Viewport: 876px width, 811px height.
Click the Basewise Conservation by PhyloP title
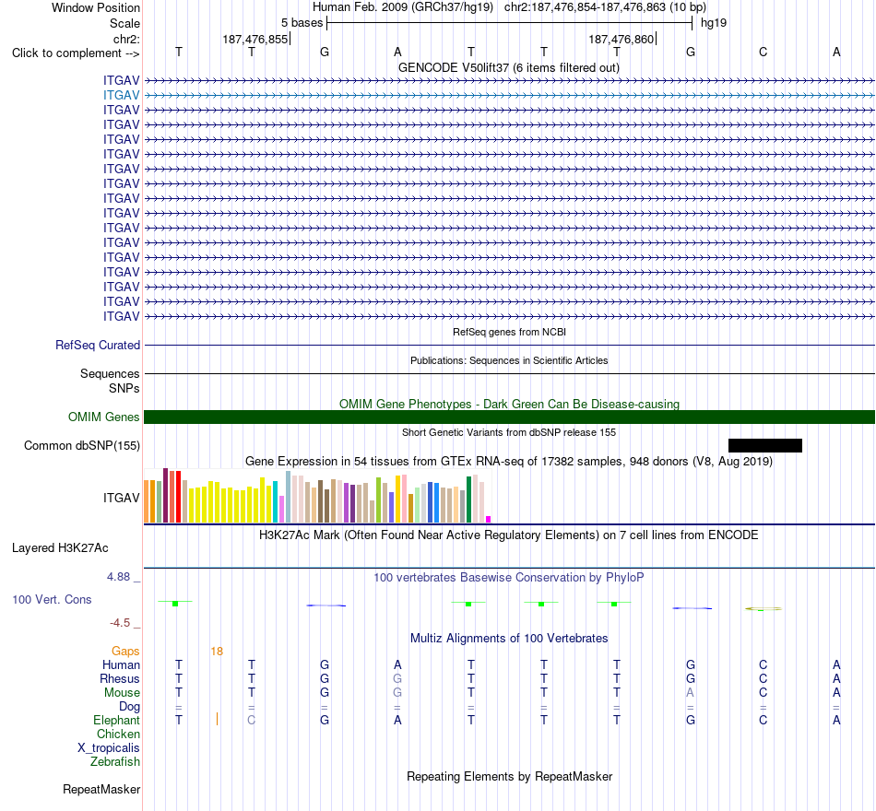point(509,578)
